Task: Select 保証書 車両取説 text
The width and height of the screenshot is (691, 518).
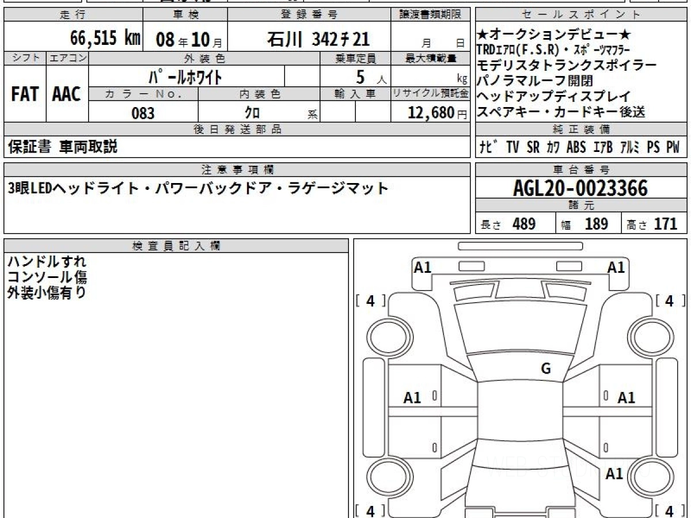Action: [x=63, y=147]
